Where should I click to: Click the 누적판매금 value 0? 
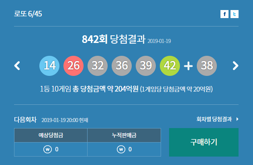tap(130, 149)
